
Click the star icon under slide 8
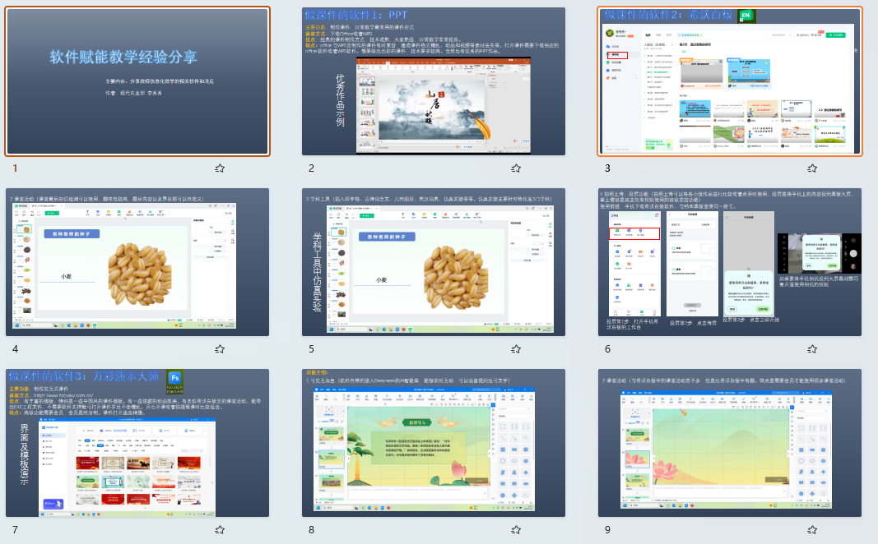[x=516, y=530]
